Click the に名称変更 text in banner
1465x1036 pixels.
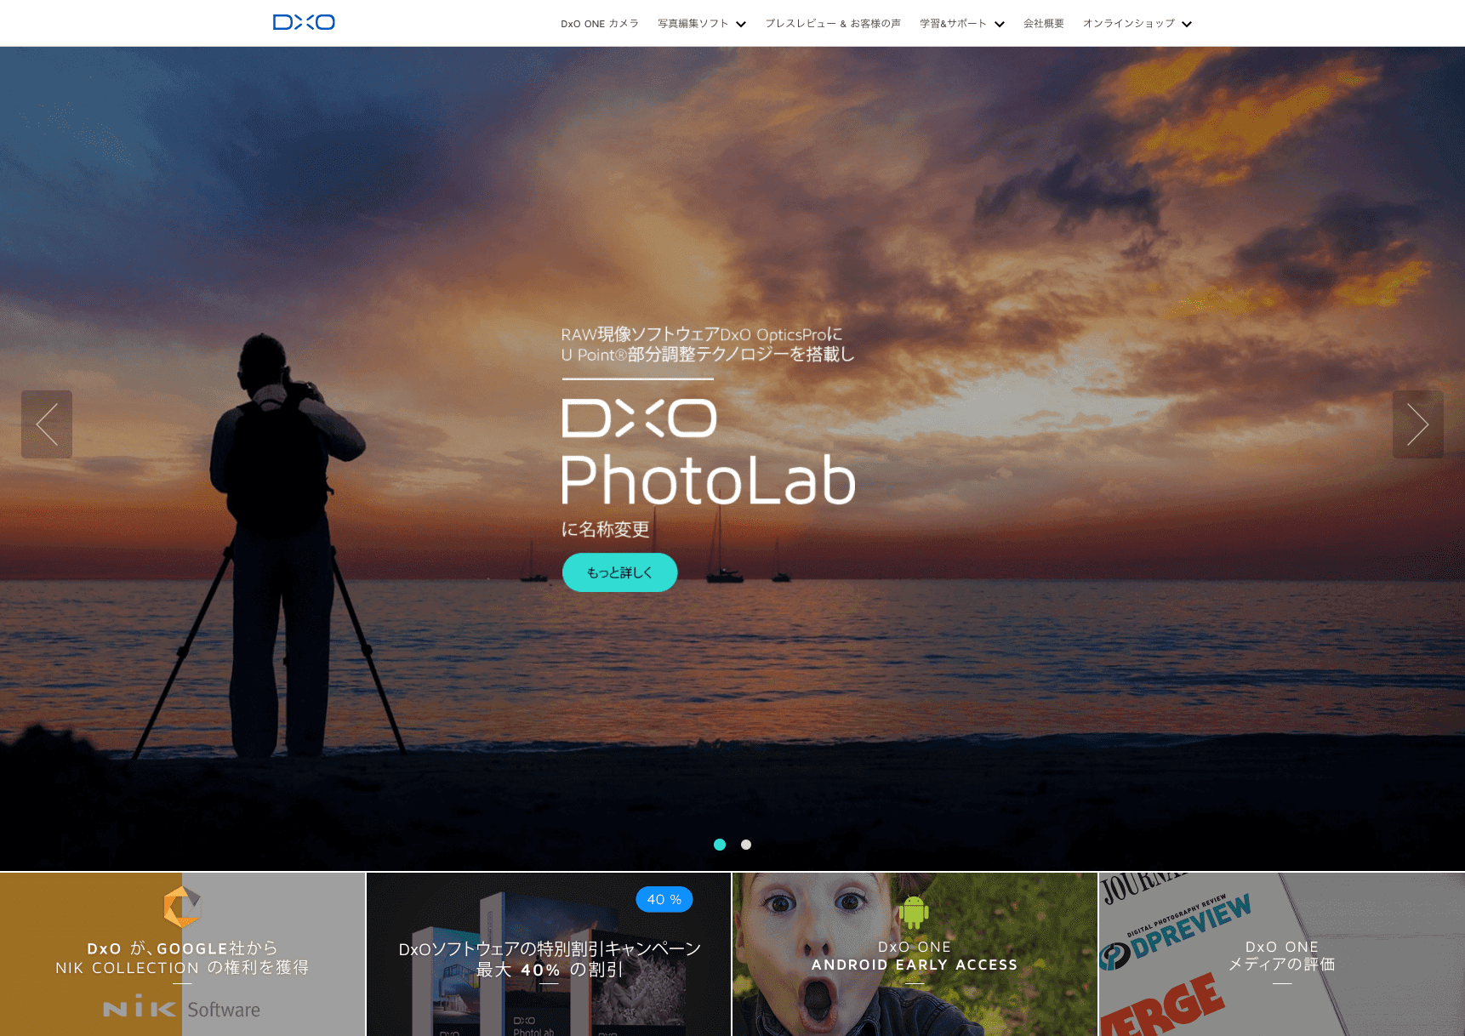tap(606, 529)
